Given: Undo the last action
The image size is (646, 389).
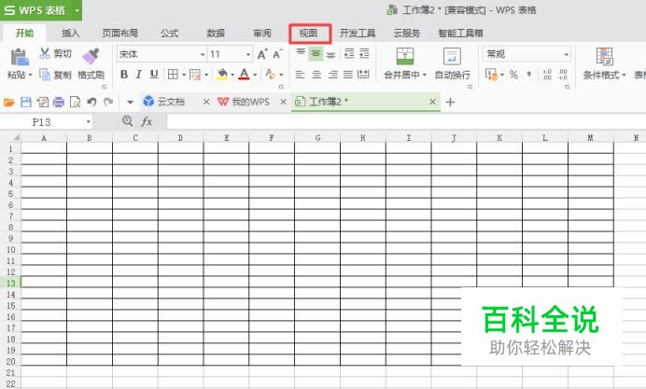Looking at the screenshot, I should pos(91,102).
